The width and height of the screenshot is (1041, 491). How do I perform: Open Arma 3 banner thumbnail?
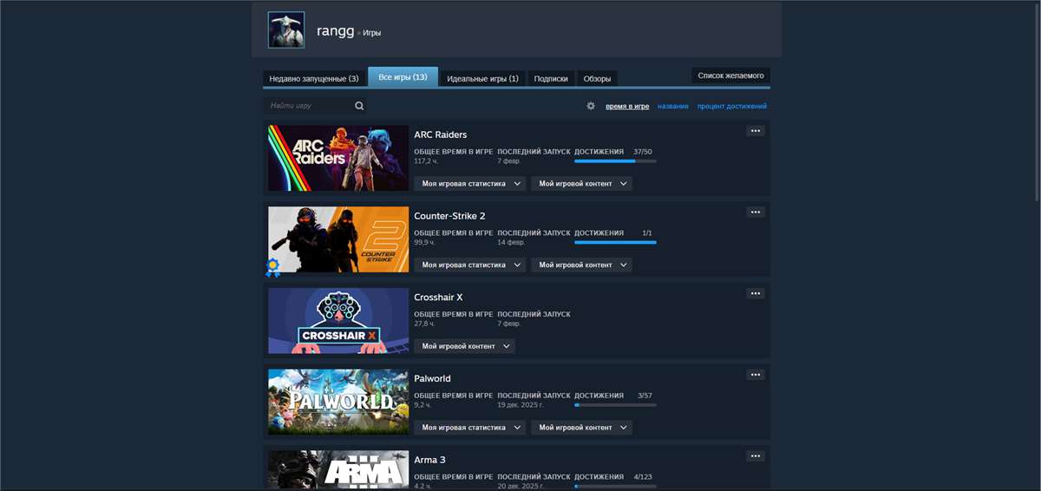(x=338, y=469)
